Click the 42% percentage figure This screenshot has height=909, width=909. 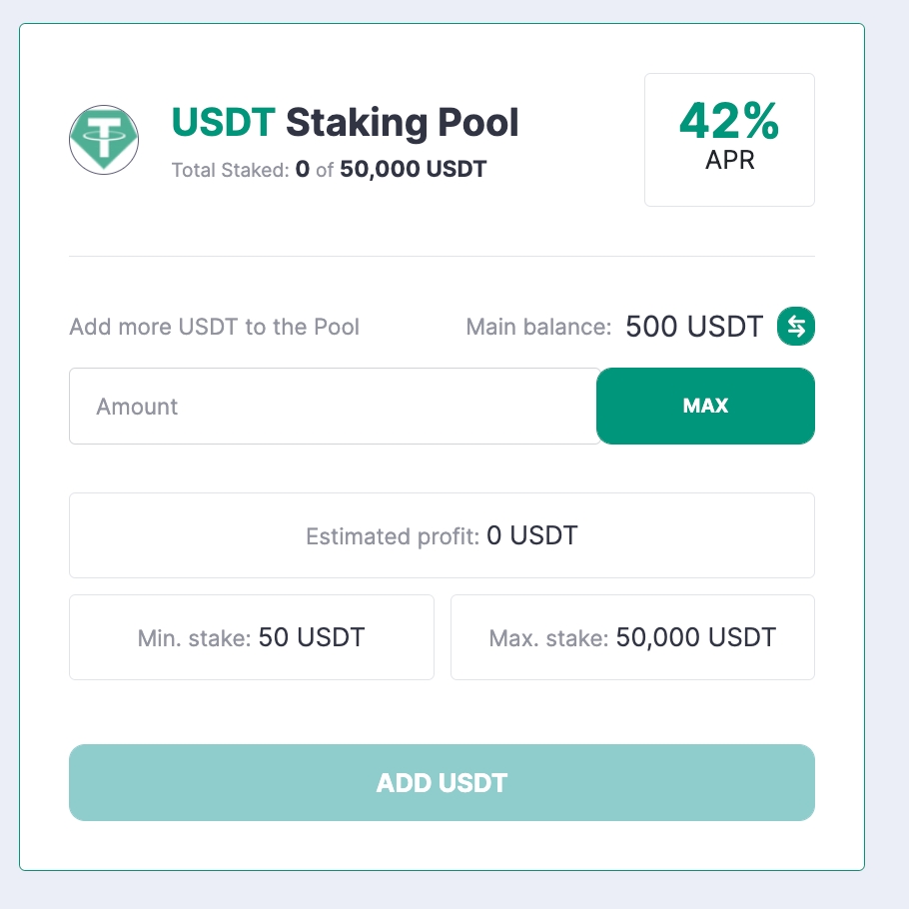[x=729, y=122]
